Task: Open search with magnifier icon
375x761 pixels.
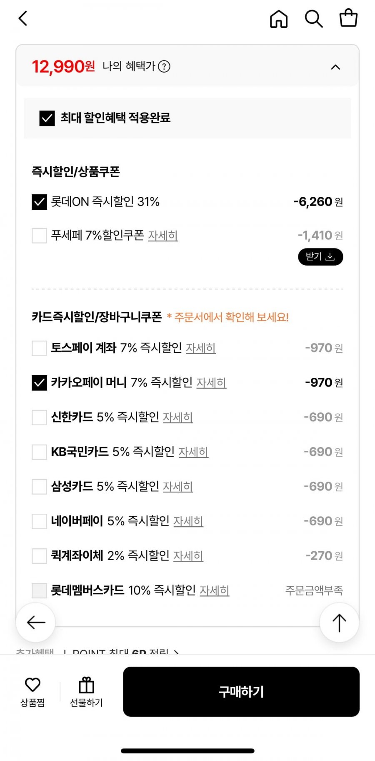Action: [x=314, y=19]
